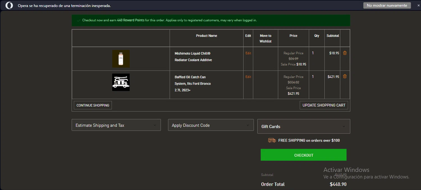Screen dimensions: 421x190
Task: Click the Subtotal column header
Action: pos(333,36)
